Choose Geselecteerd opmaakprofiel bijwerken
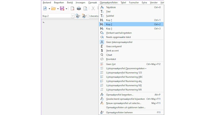 131,99
